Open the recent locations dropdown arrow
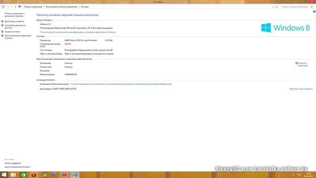Viewport: 316px width, 178px height. tap(12, 7)
